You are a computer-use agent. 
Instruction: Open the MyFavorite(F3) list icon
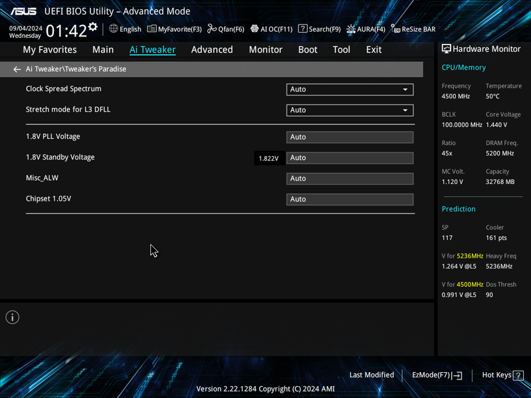click(152, 29)
